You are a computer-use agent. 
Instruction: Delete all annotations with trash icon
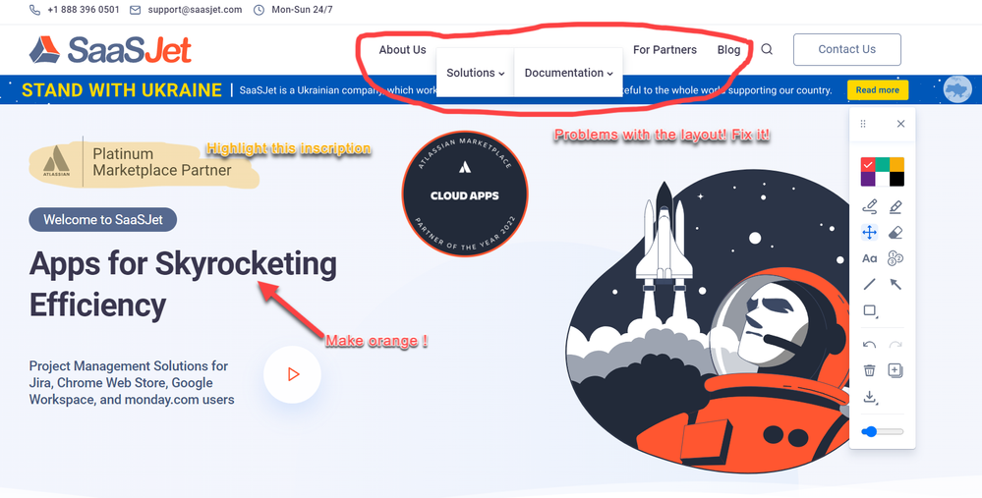pos(869,370)
